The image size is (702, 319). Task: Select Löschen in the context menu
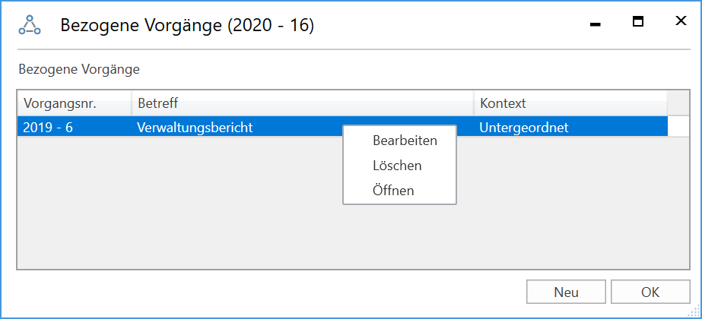[397, 166]
